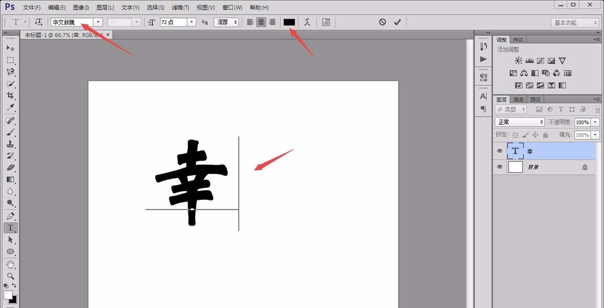Screen dimensions: 604x308
Task: Switch to the 通道 tab
Action: [518, 99]
